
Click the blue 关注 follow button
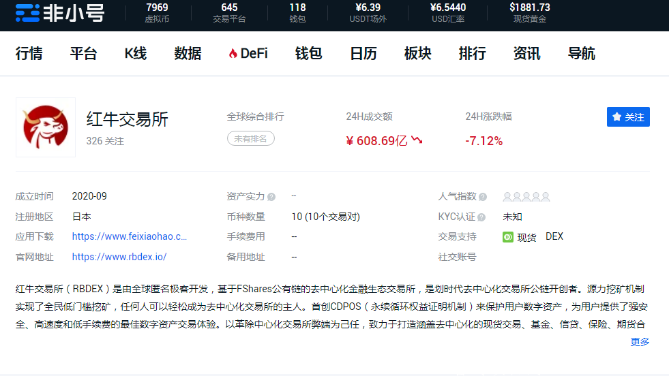click(628, 116)
